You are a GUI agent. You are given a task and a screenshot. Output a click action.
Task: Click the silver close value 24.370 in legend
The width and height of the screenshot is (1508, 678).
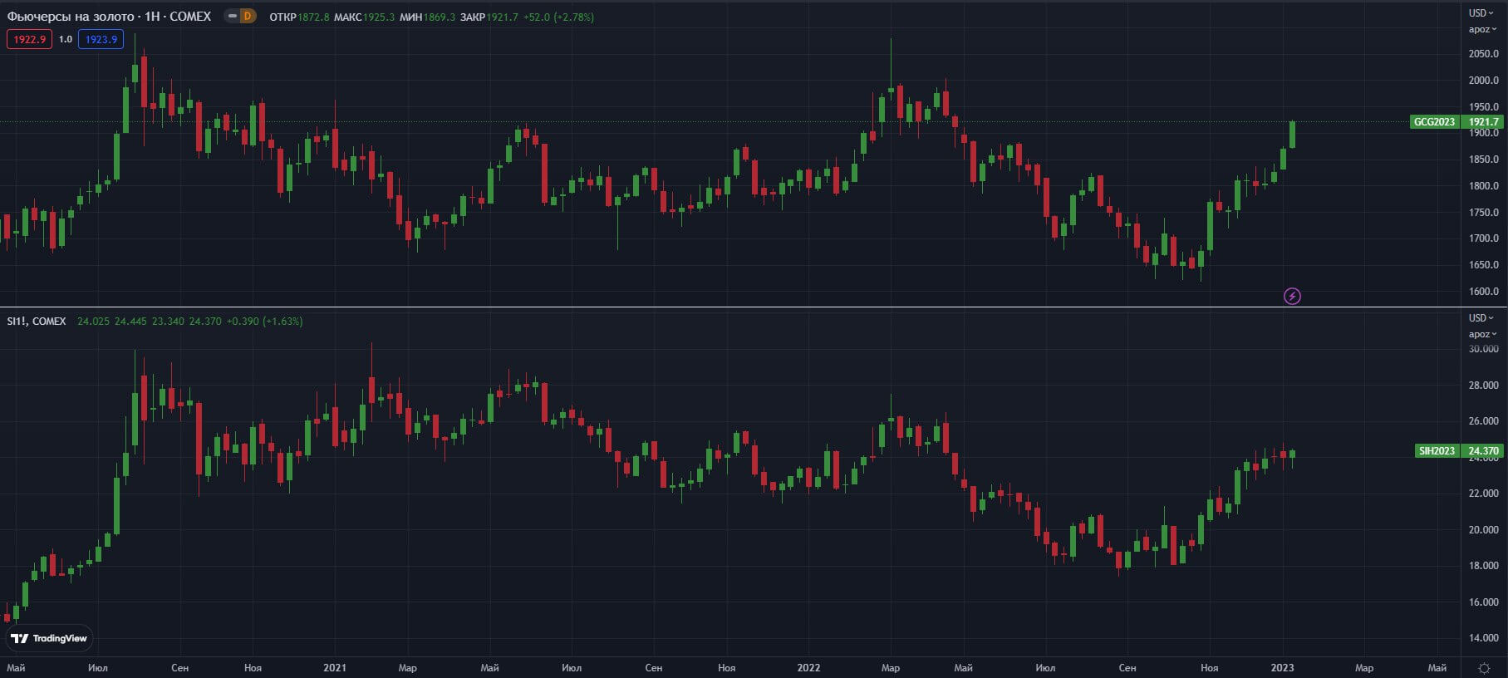(x=205, y=321)
